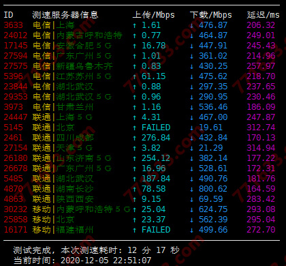Click the 测速服务器信息 header text
This screenshot has width=286, height=266.
click(x=65, y=15)
